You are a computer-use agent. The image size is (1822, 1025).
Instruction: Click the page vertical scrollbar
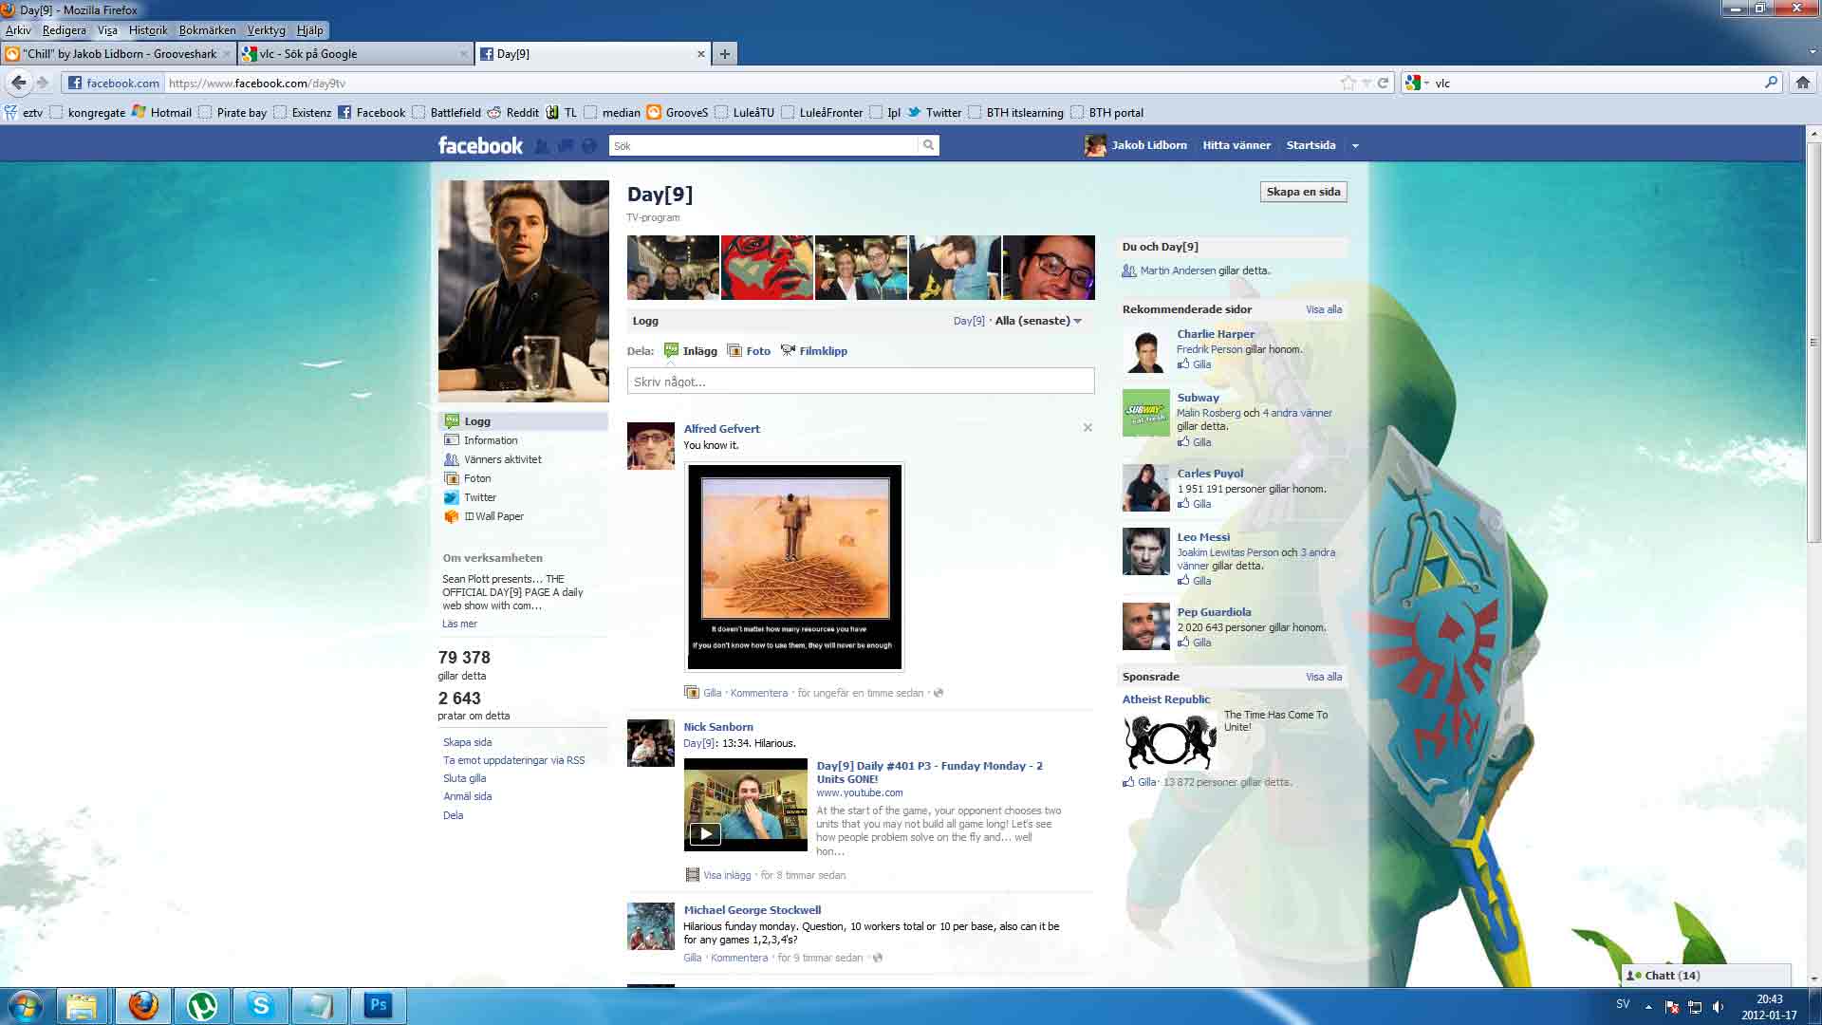(1813, 342)
